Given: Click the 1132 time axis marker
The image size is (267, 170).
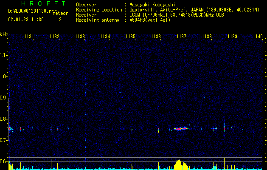Looking at the screenshot, I should [x=54, y=37].
